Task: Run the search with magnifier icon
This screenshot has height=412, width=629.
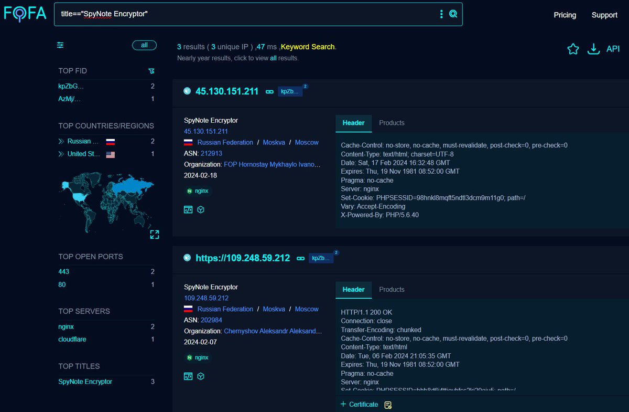Action: click(x=453, y=14)
